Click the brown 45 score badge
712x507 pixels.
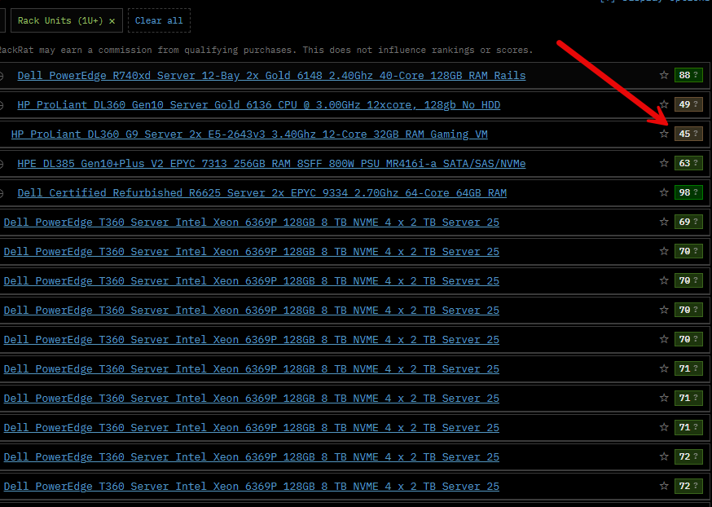point(688,134)
